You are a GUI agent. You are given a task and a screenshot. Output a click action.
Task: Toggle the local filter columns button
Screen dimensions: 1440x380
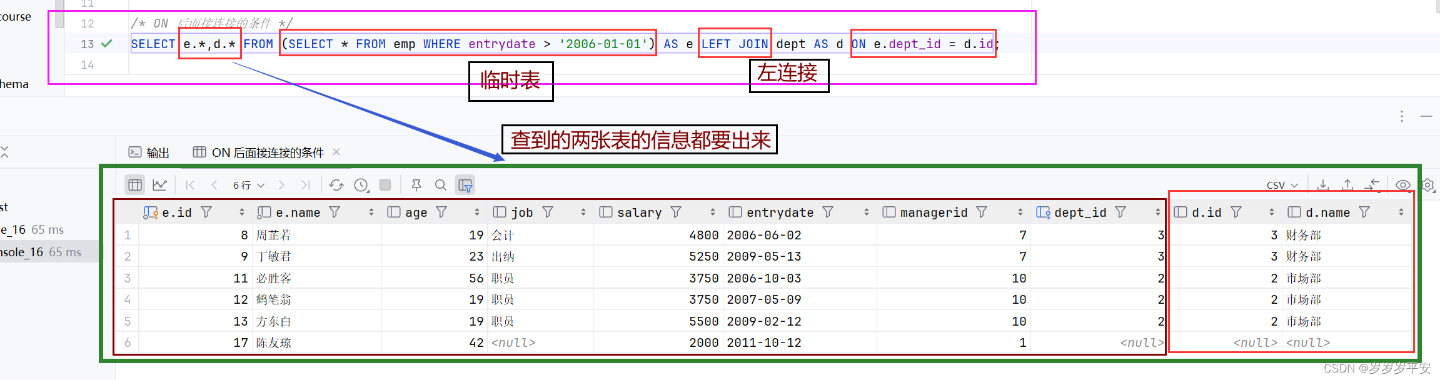click(465, 185)
